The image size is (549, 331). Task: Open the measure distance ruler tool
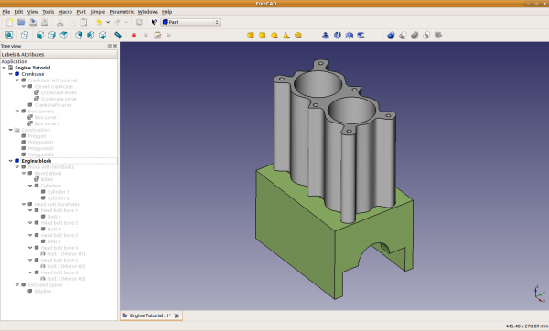[118, 35]
